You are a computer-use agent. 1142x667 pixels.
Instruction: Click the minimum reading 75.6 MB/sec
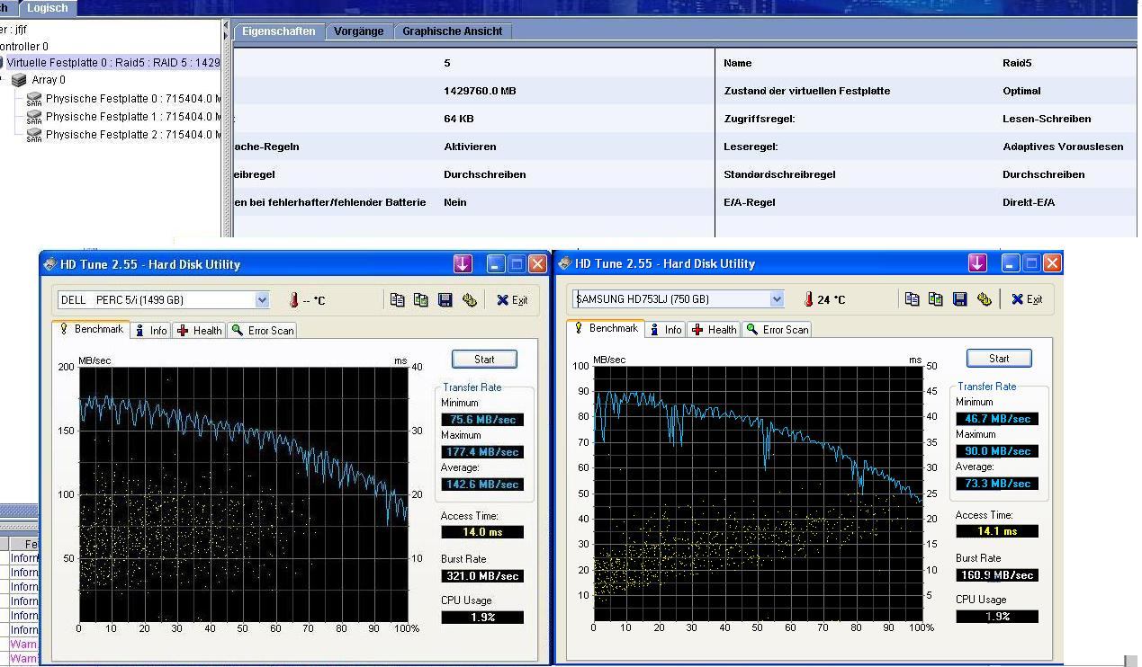[x=482, y=420]
